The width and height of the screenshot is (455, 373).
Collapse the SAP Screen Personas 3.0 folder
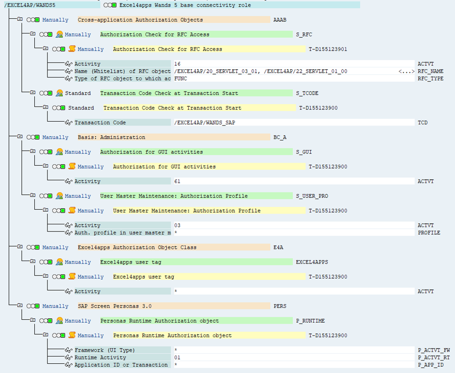(20, 305)
